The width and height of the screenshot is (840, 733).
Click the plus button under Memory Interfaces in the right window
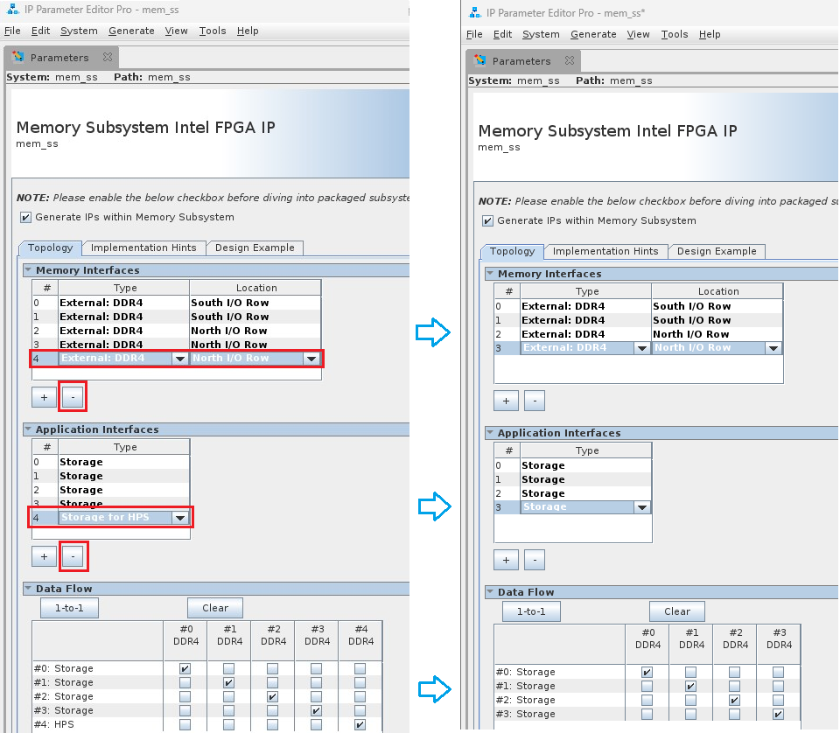tap(505, 401)
